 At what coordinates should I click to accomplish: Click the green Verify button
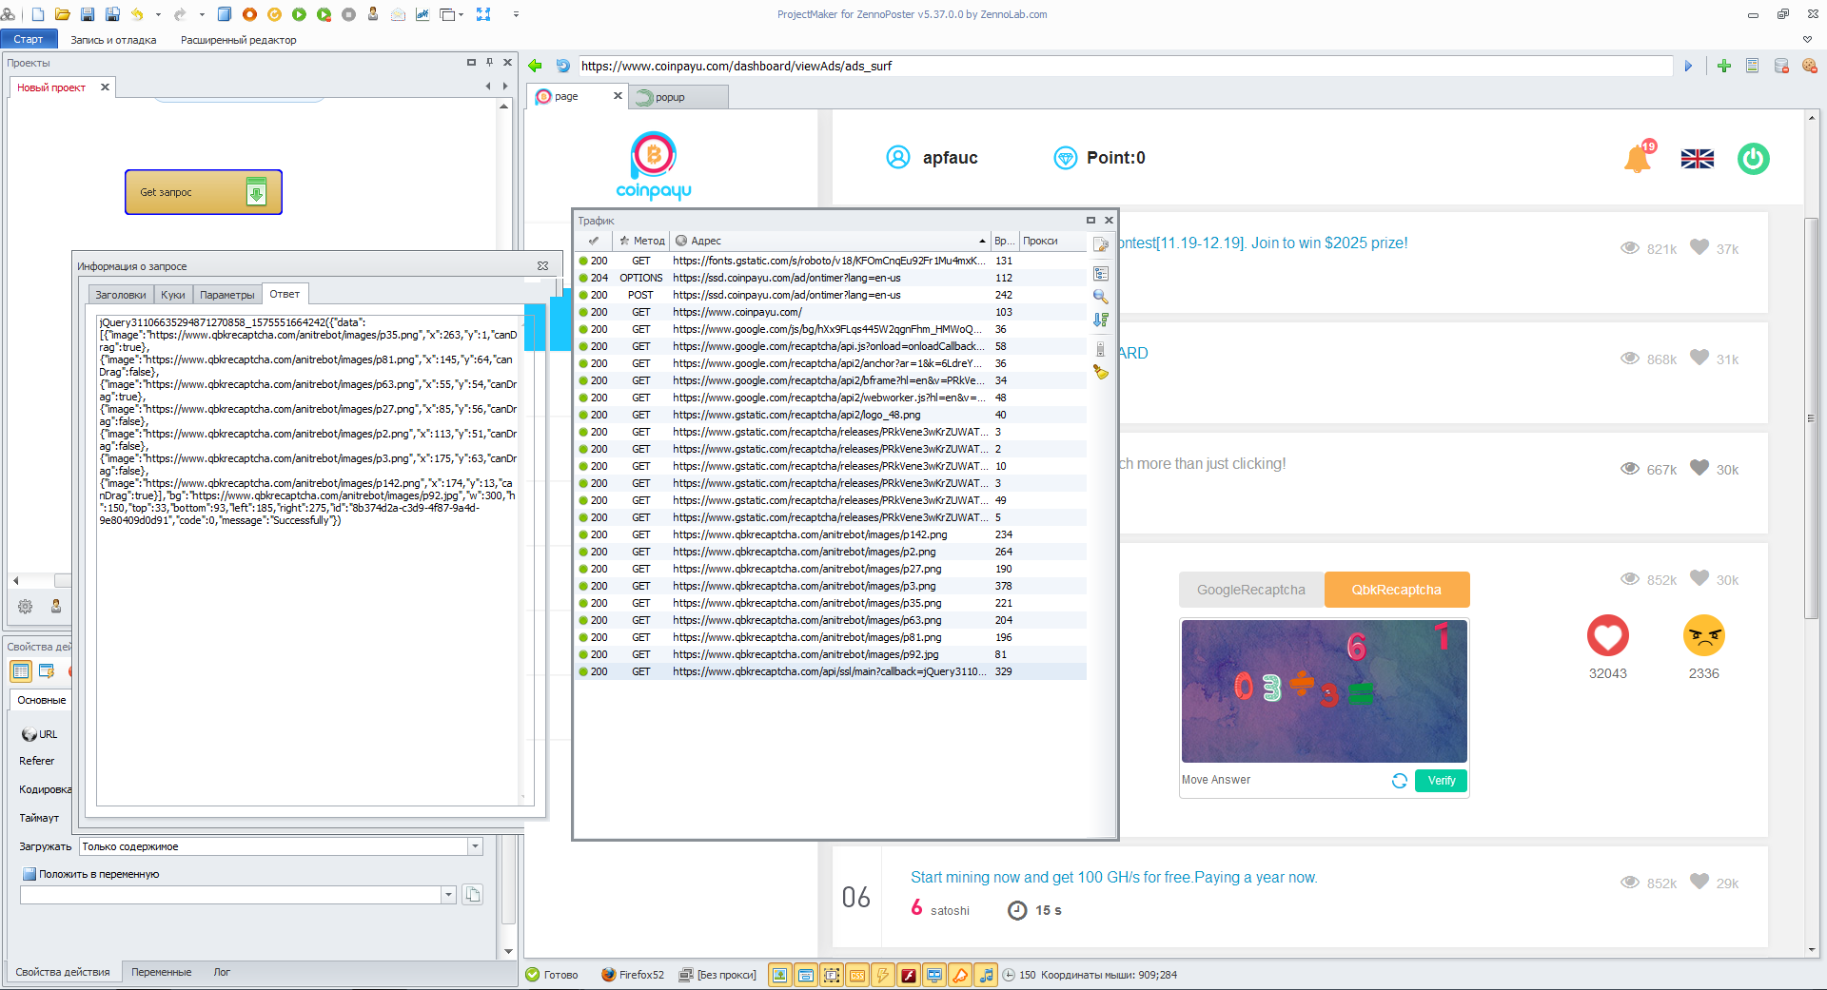1442,781
